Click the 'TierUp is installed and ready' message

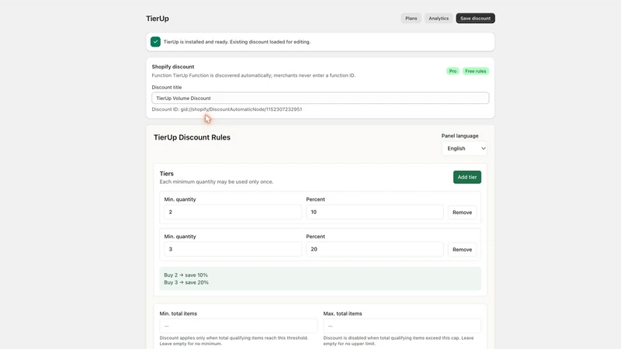click(237, 42)
